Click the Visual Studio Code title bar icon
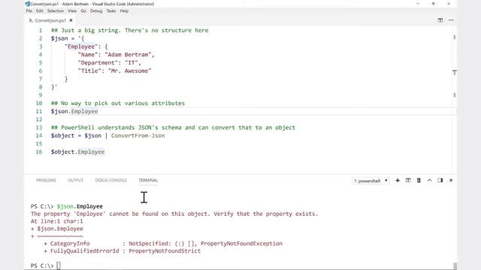The width and height of the screenshot is (481, 270). [27, 4]
